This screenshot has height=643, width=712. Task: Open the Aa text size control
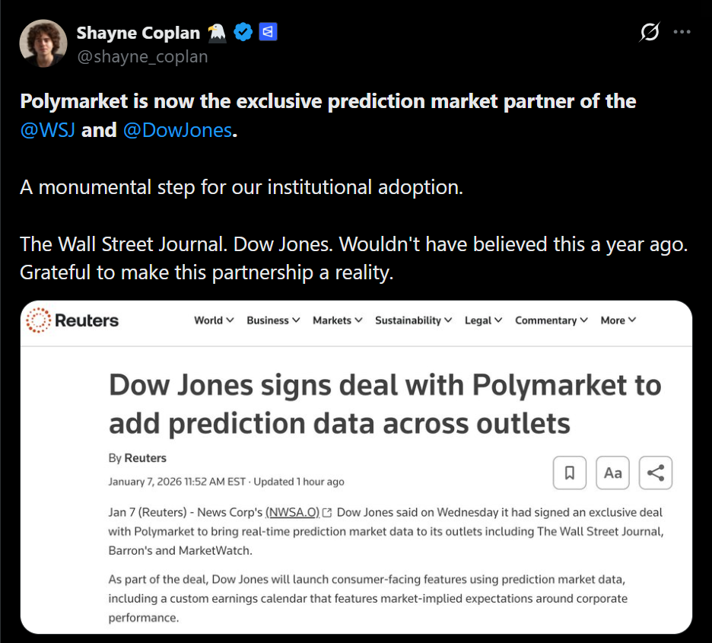pos(612,473)
